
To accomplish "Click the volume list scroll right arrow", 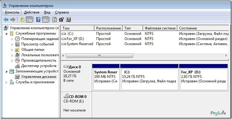I will [x=226, y=56].
